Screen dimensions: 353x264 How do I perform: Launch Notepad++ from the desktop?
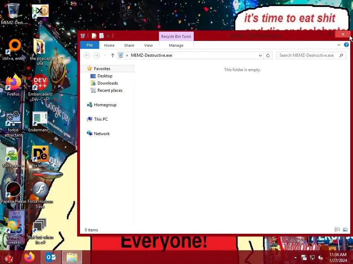13,157
